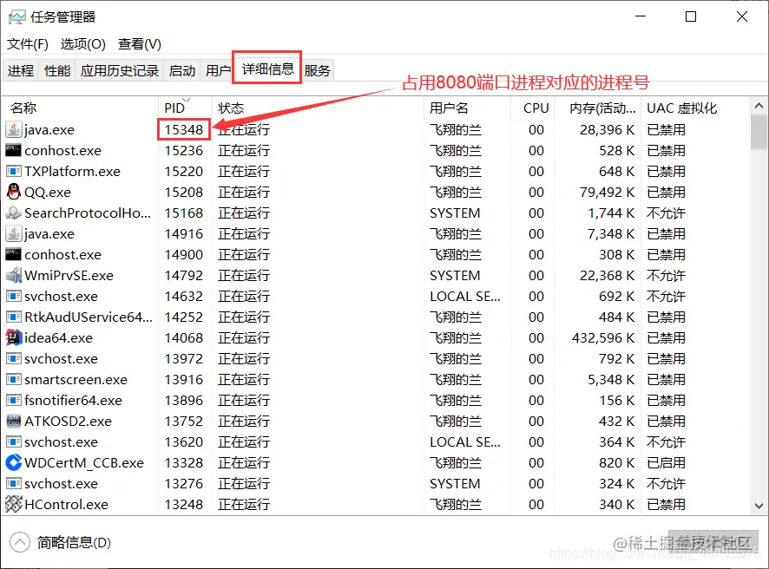Click the svchost.exe icon with PID 13276
This screenshot has height=569, width=769.
(14, 484)
